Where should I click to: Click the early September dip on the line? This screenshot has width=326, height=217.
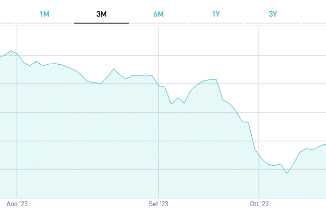click(172, 104)
